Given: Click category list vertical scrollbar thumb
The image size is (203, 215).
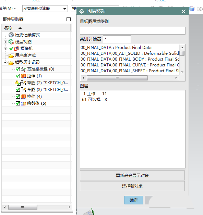Looking at the screenshot, I should [x=182, y=53].
